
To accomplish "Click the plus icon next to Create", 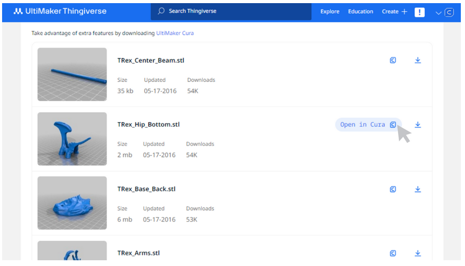I will 404,11.
